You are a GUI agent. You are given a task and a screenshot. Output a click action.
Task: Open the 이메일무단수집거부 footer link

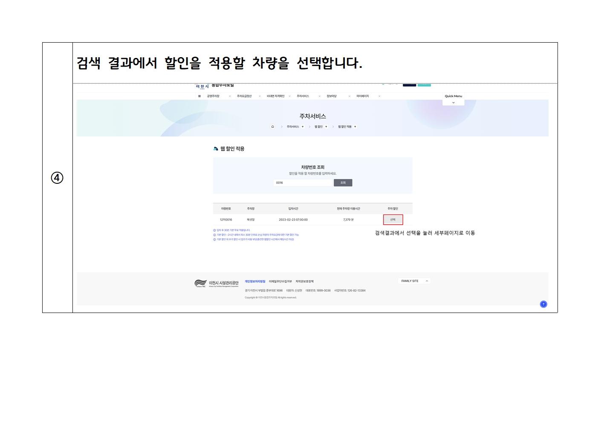coord(280,281)
